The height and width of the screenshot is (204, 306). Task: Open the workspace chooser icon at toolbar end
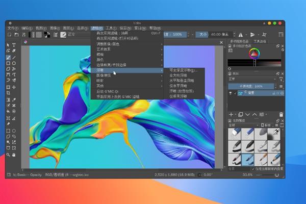[x=281, y=35]
